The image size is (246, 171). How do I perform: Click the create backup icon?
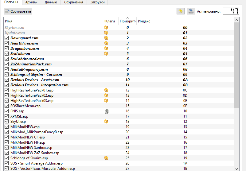(191, 11)
